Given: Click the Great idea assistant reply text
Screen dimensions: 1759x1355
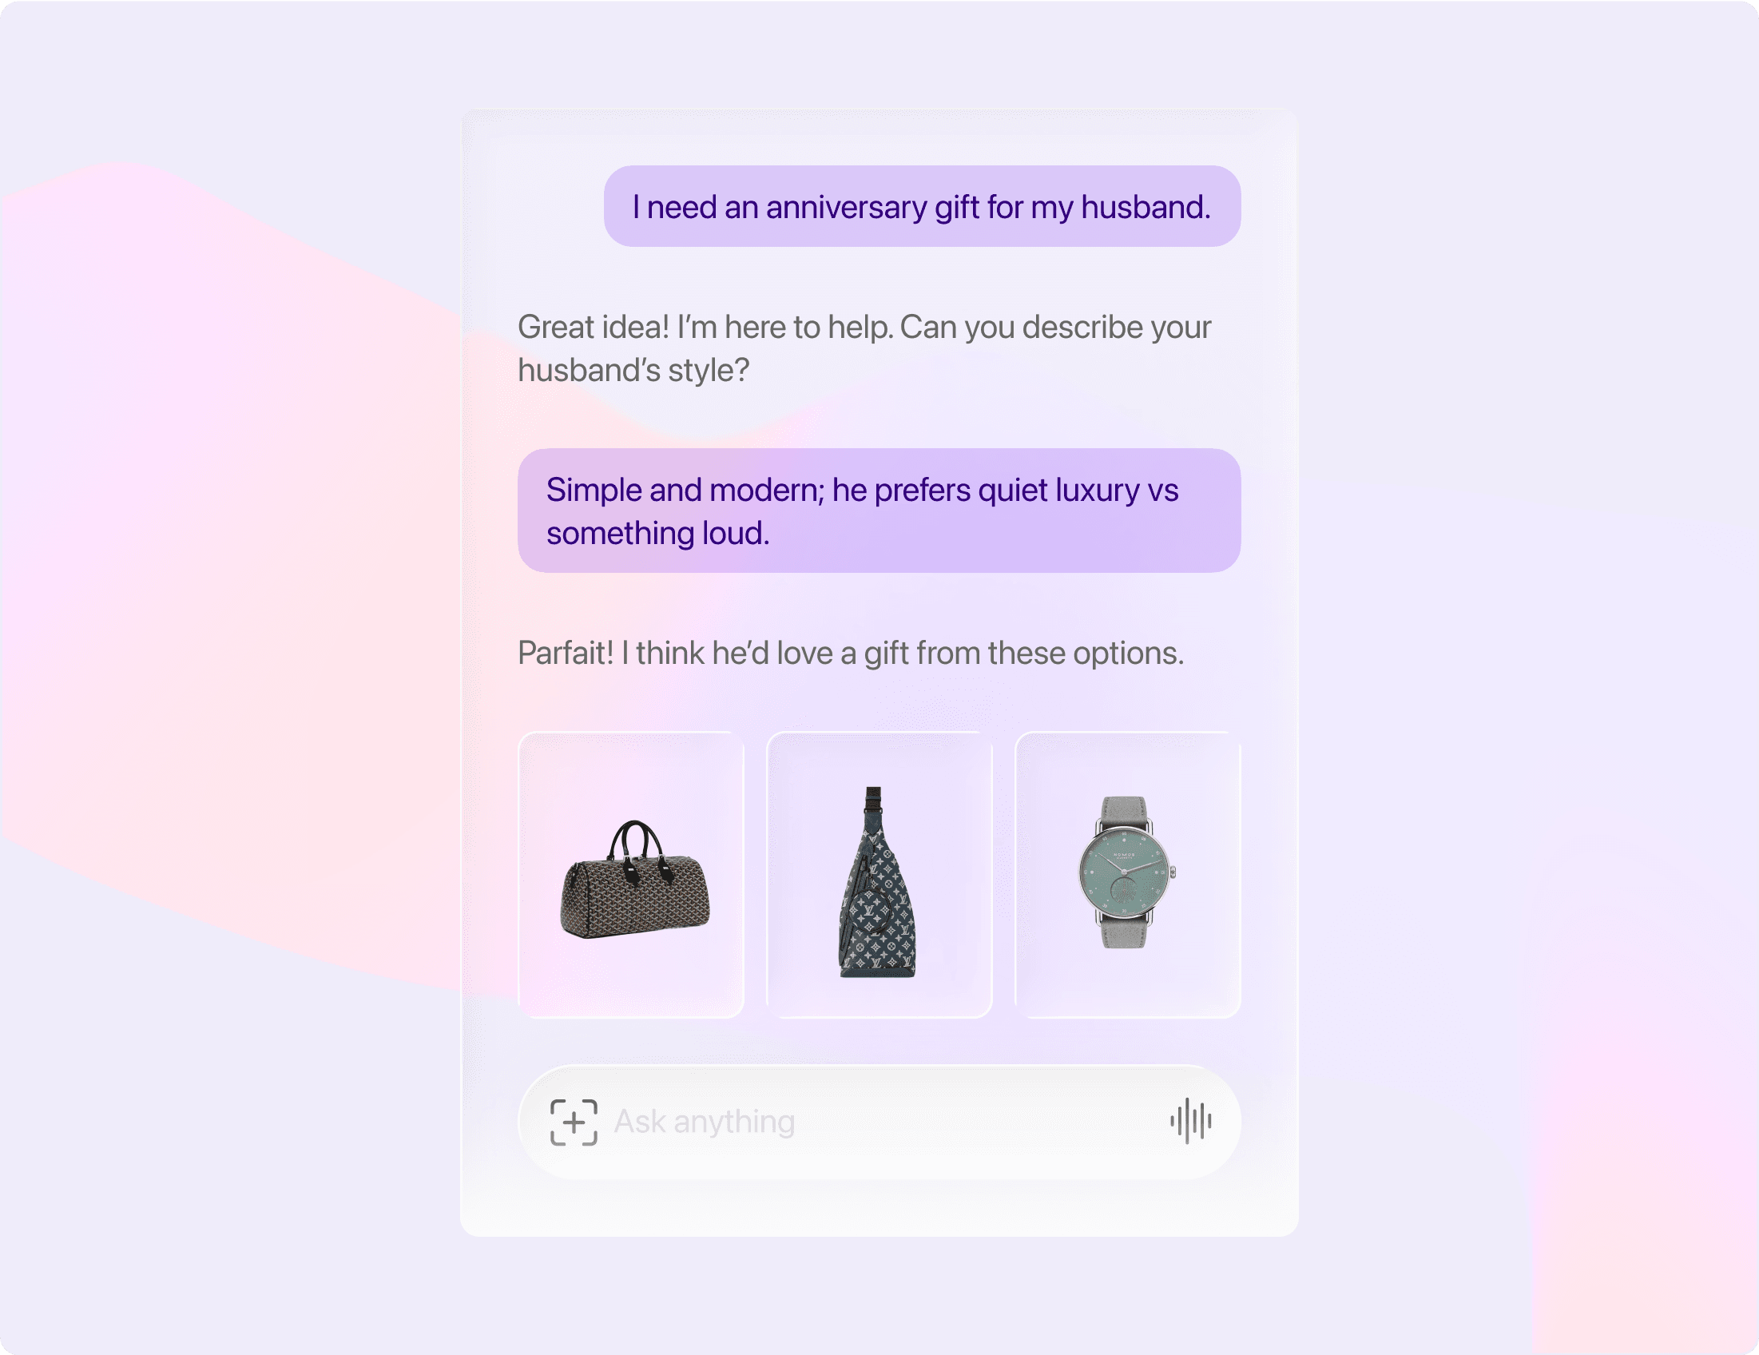Looking at the screenshot, I should click(864, 348).
